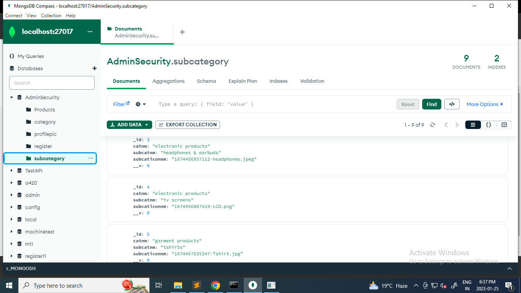
Task: Click the My Queries curly braces icon
Action: click(12, 56)
